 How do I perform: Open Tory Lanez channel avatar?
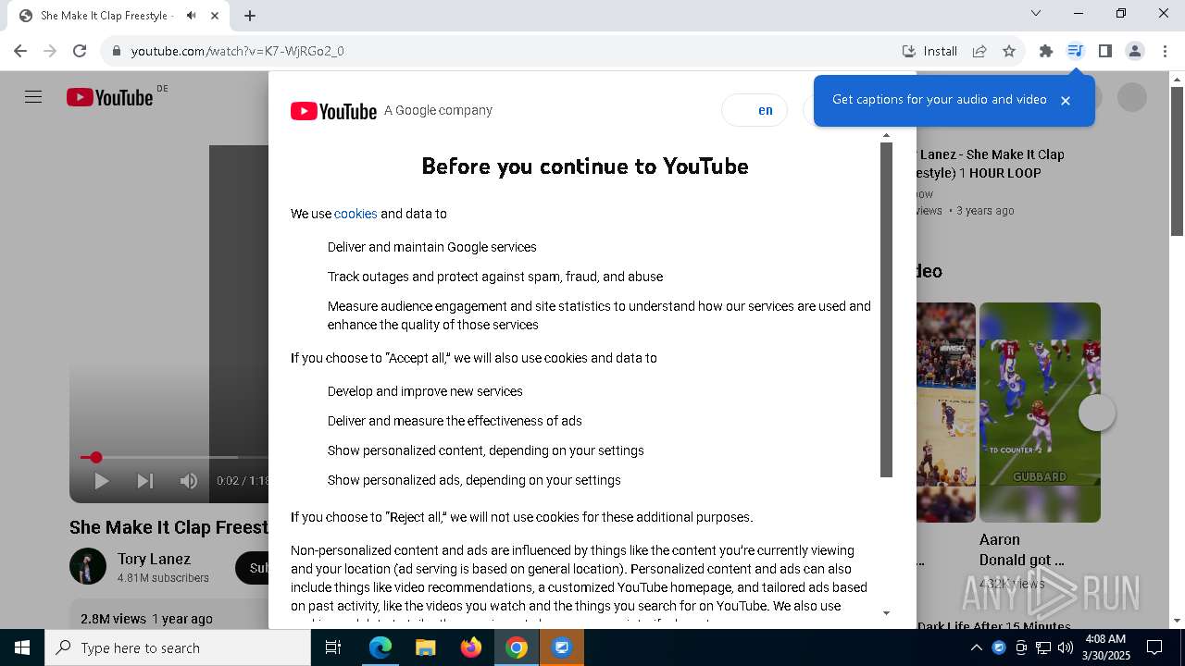(88, 567)
